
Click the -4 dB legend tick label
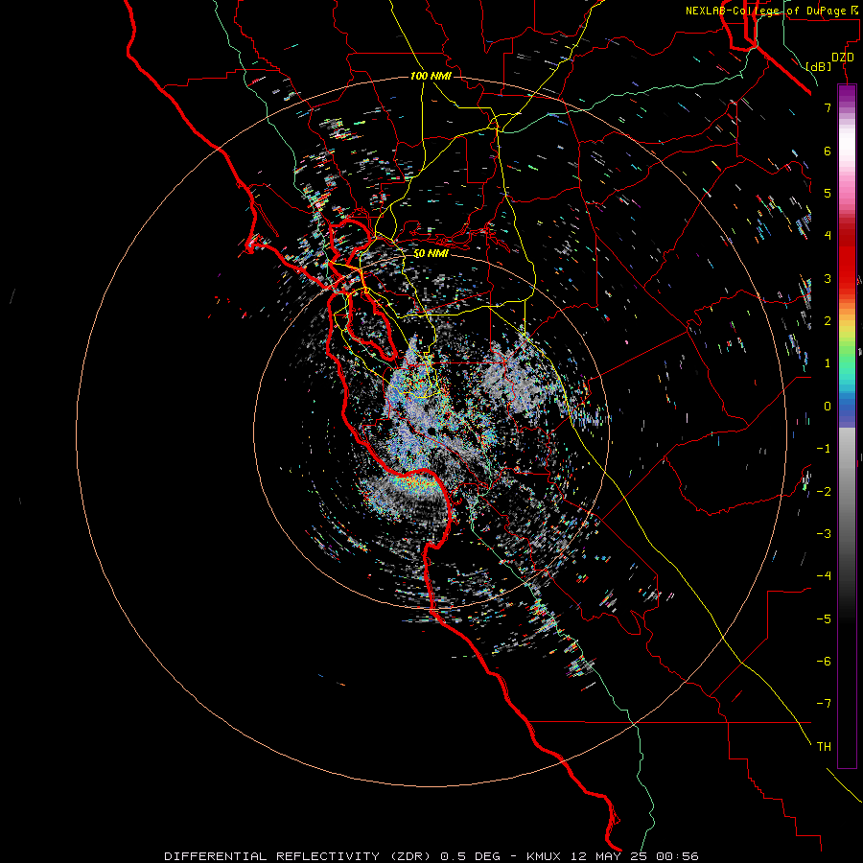[x=824, y=576]
